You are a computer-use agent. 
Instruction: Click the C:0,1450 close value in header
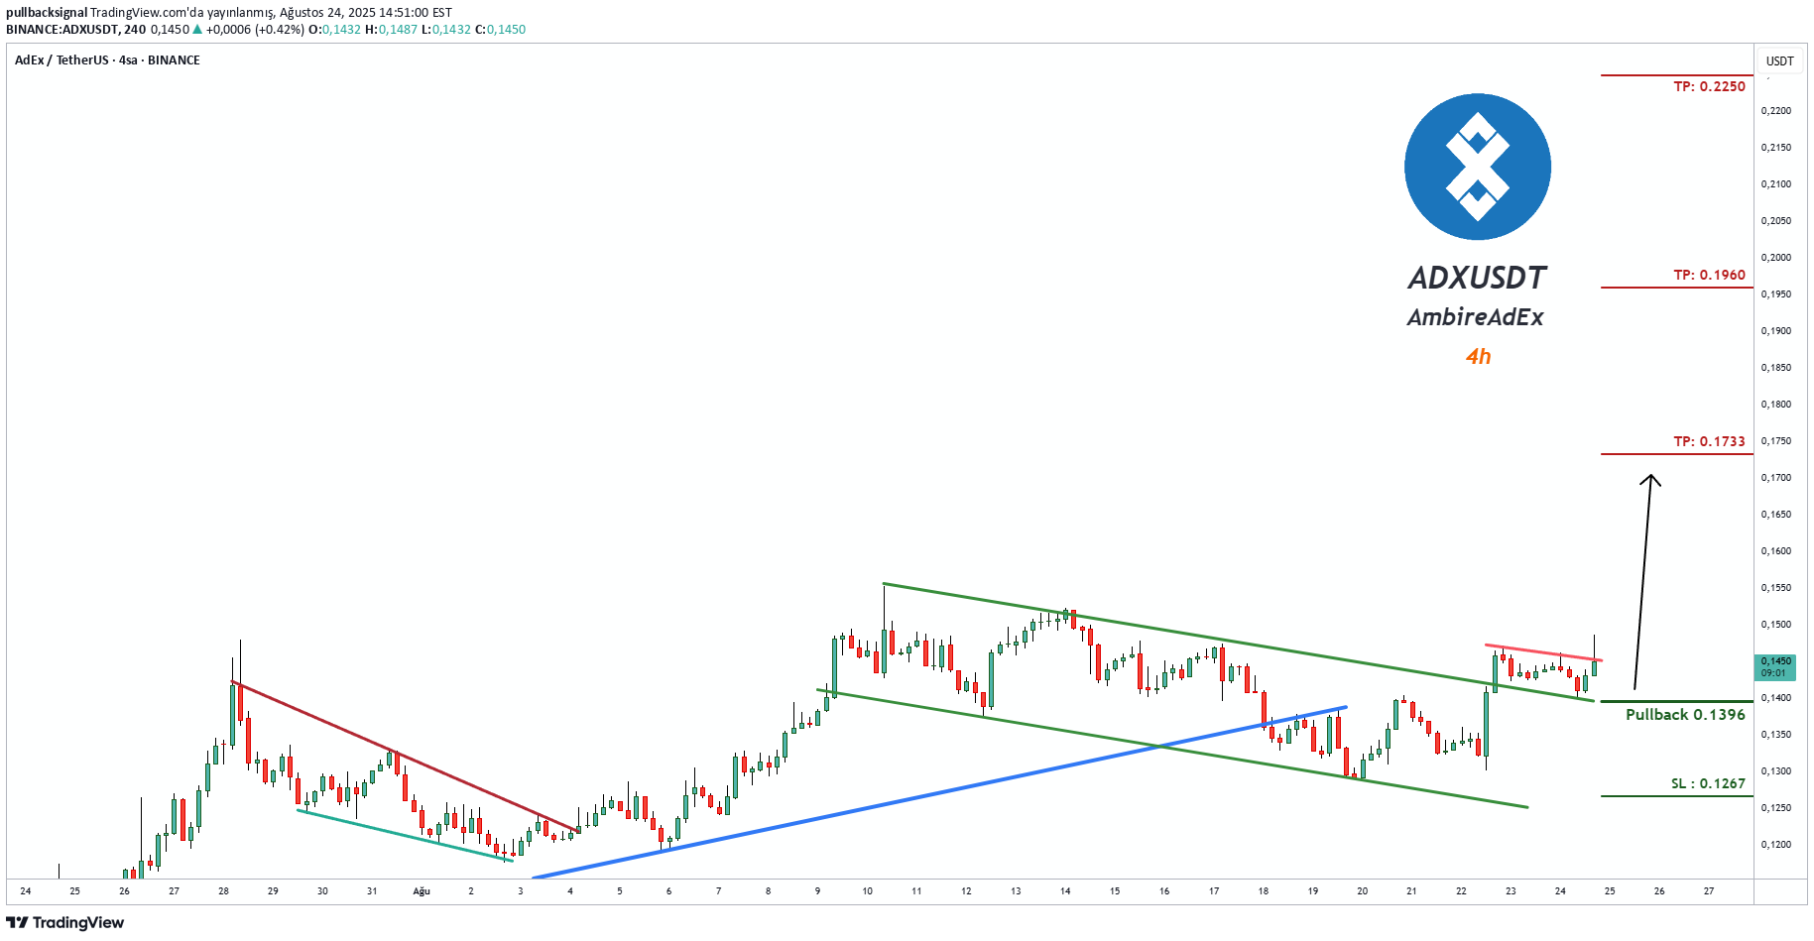[501, 30]
